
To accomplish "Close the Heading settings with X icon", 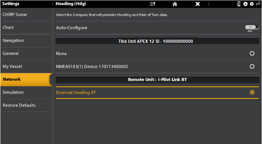I will (198, 4).
